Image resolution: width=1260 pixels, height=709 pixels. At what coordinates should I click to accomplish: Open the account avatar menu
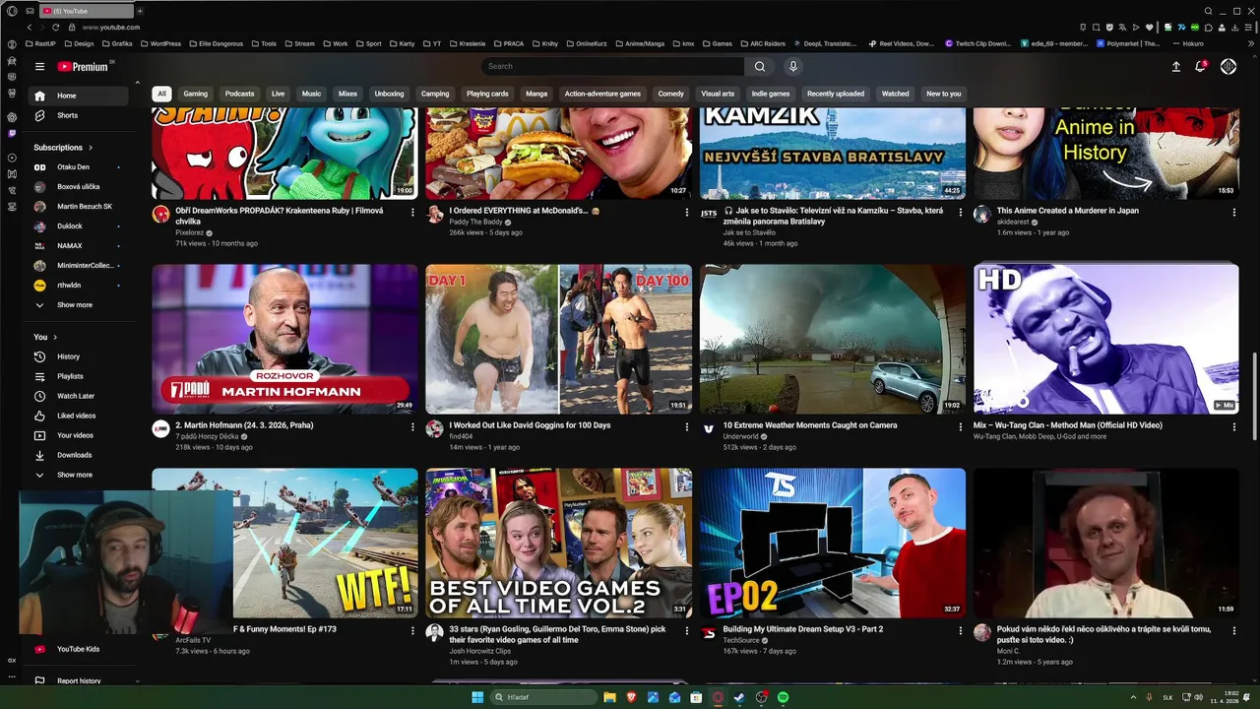pyautogui.click(x=1228, y=66)
